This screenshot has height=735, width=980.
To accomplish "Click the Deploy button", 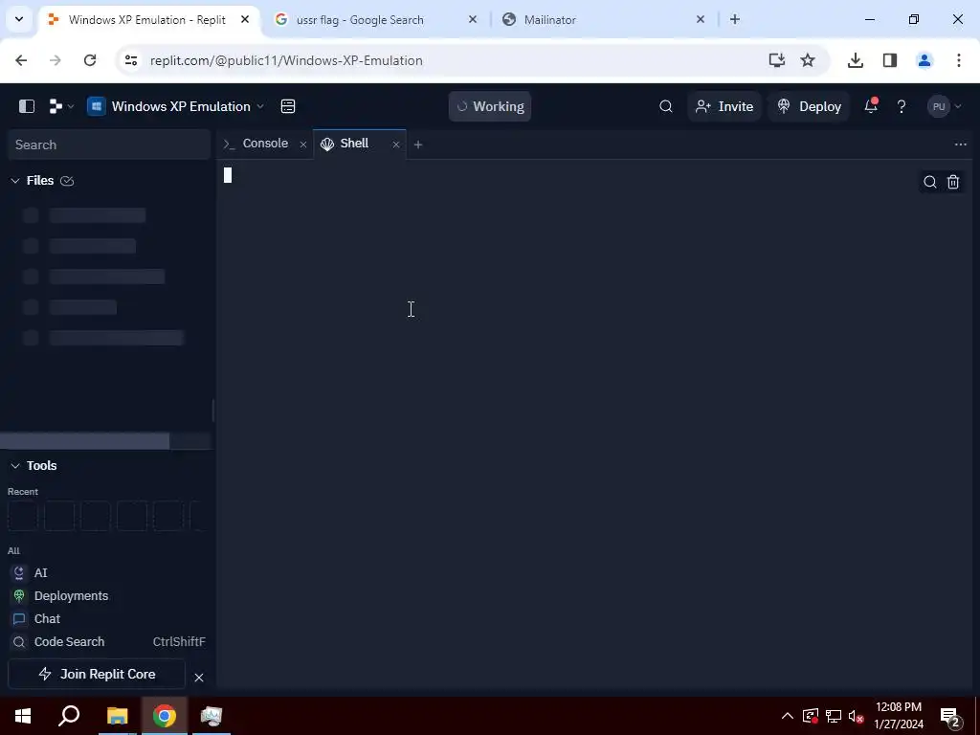I will (810, 106).
